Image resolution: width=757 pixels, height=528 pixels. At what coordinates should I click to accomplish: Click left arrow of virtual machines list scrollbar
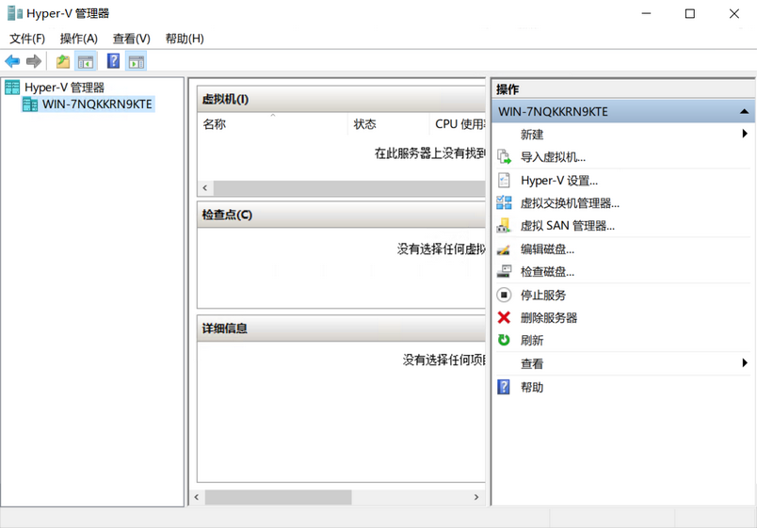click(205, 187)
